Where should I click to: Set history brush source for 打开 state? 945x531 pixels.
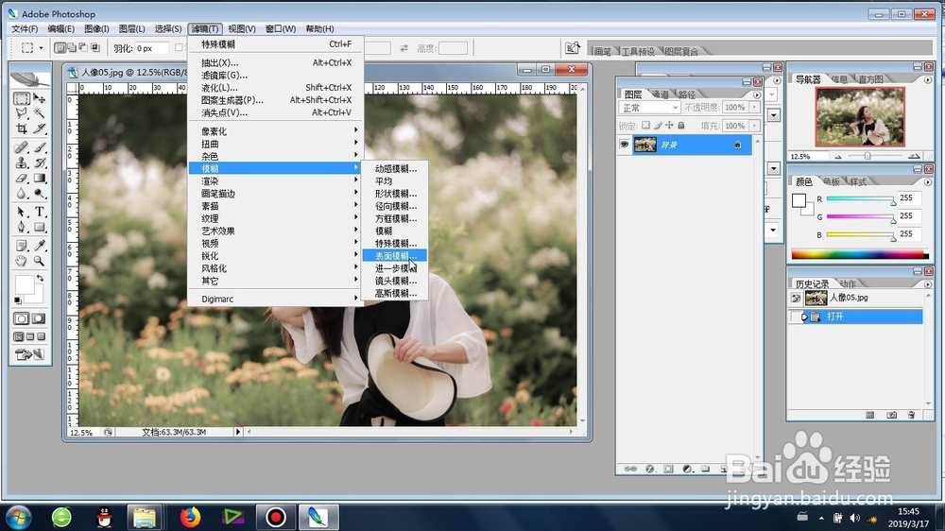click(796, 317)
